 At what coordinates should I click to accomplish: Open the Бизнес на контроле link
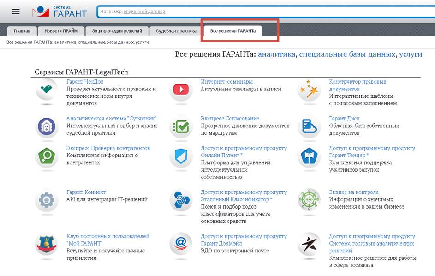pos(354,192)
